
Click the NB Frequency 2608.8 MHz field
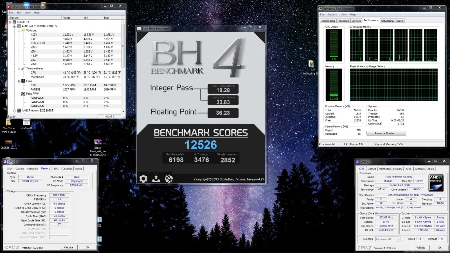77,185
